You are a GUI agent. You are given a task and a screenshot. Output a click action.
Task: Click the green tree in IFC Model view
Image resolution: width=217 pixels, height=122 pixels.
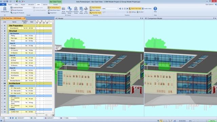[x=74, y=43]
